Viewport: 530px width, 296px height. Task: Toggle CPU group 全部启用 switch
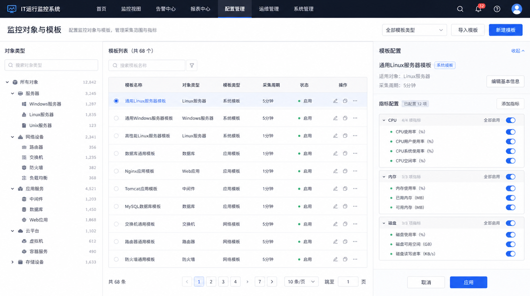tap(511, 120)
